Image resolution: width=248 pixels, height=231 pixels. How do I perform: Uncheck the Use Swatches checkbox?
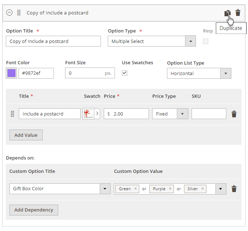pyautogui.click(x=125, y=73)
